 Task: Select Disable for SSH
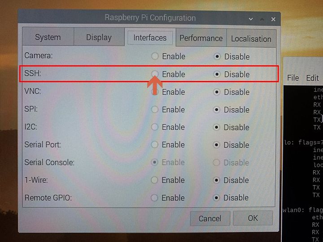click(x=217, y=74)
